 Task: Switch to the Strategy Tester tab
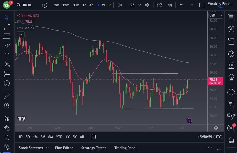(93, 148)
